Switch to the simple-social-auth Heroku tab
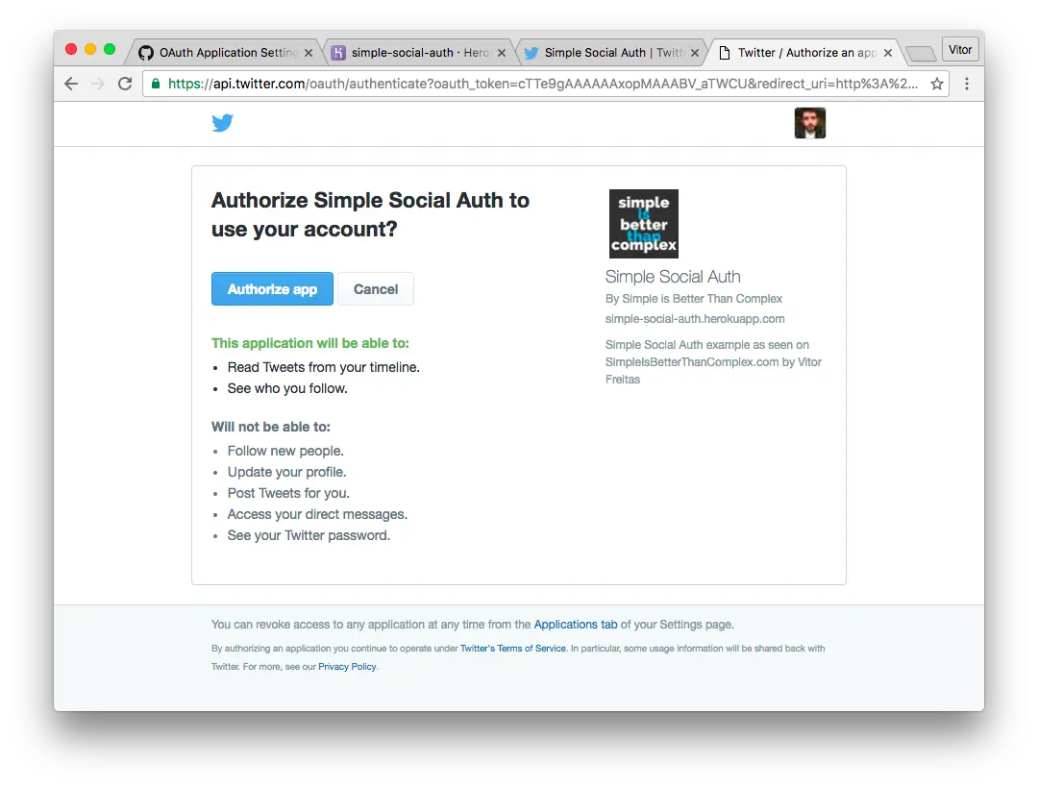 (415, 52)
